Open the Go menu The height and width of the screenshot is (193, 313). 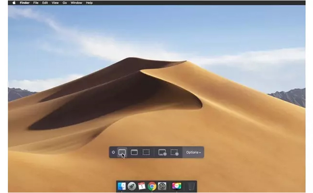click(x=64, y=3)
